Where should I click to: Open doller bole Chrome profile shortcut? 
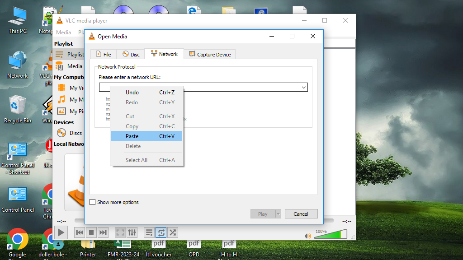point(52,244)
